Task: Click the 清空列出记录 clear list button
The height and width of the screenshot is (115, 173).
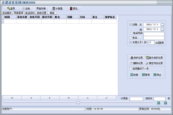Action: point(154,63)
